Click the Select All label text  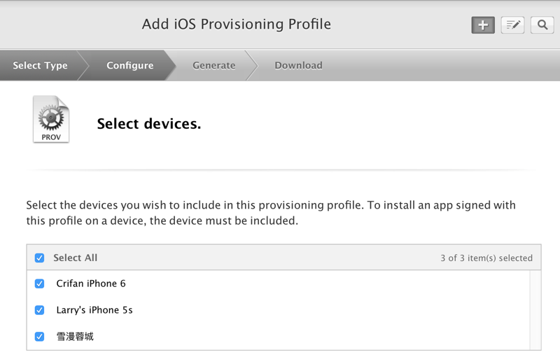pyautogui.click(x=76, y=258)
